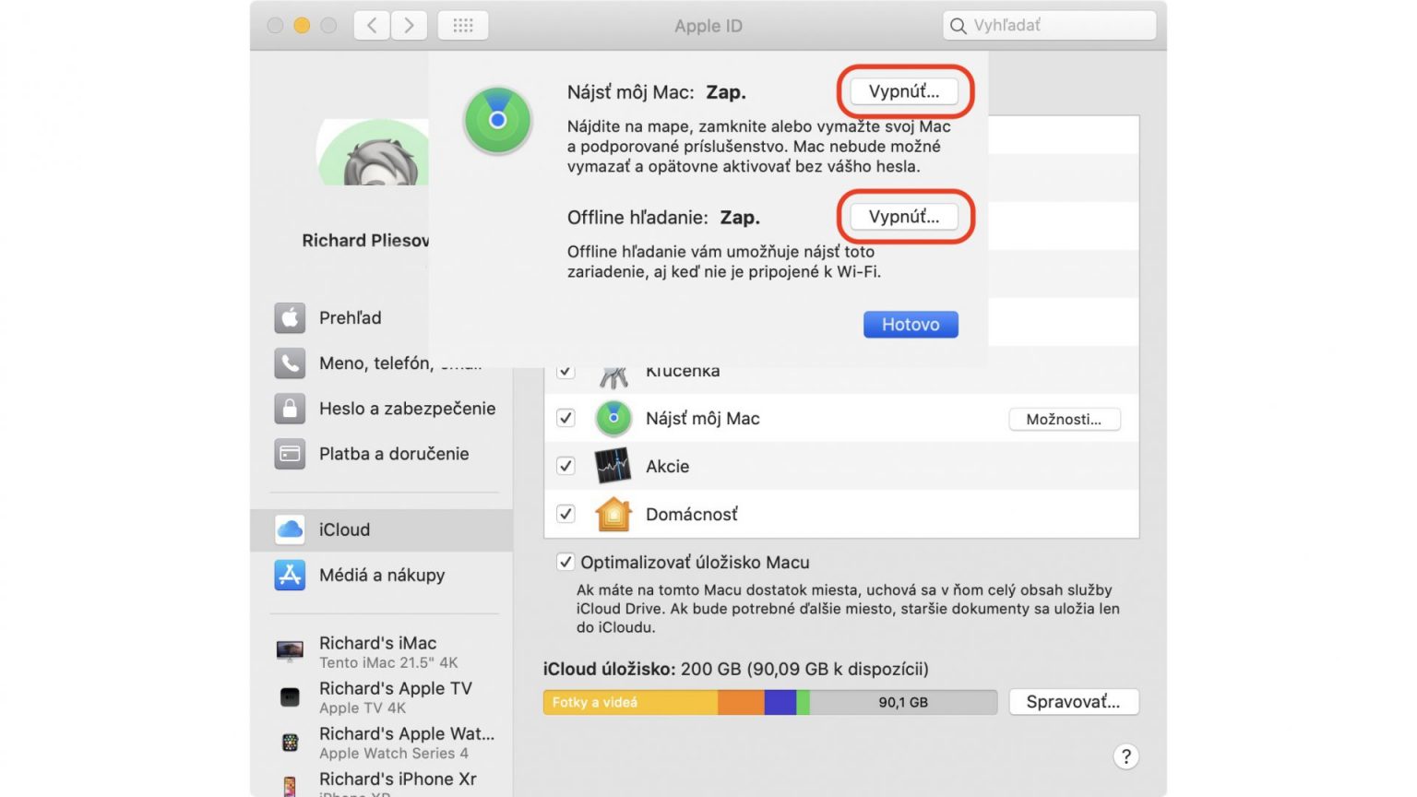Viewport: 1417px width, 797px height.
Task: Select iCloud in the sidebar
Action: pos(381,529)
